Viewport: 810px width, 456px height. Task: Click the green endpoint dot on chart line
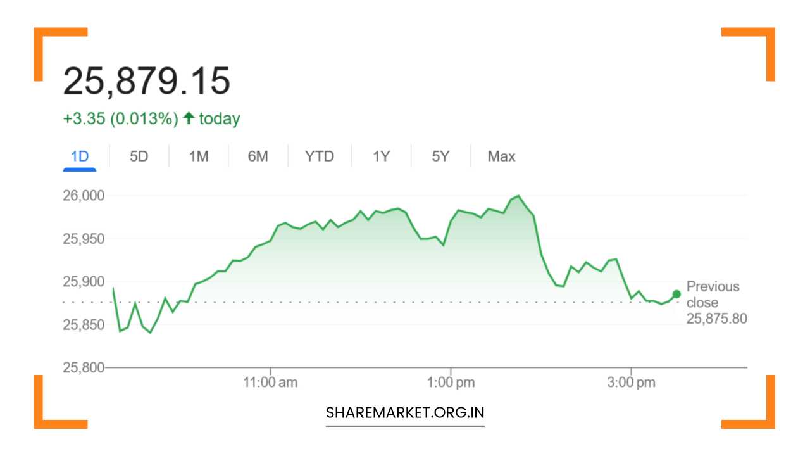pyautogui.click(x=676, y=294)
